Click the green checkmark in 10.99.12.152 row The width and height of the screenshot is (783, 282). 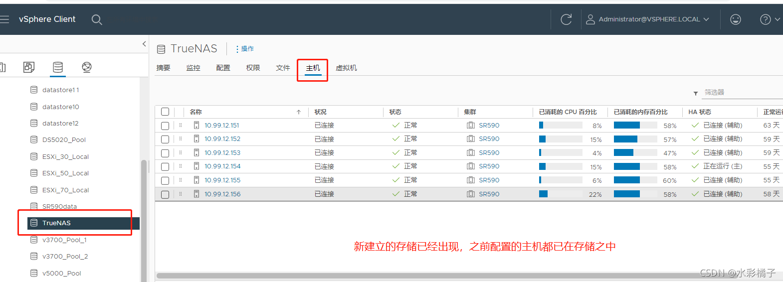[x=396, y=139]
